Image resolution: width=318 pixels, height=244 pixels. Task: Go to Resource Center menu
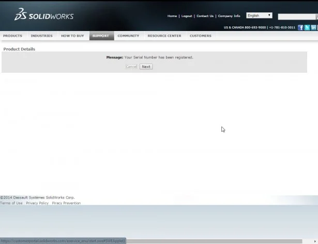(164, 36)
